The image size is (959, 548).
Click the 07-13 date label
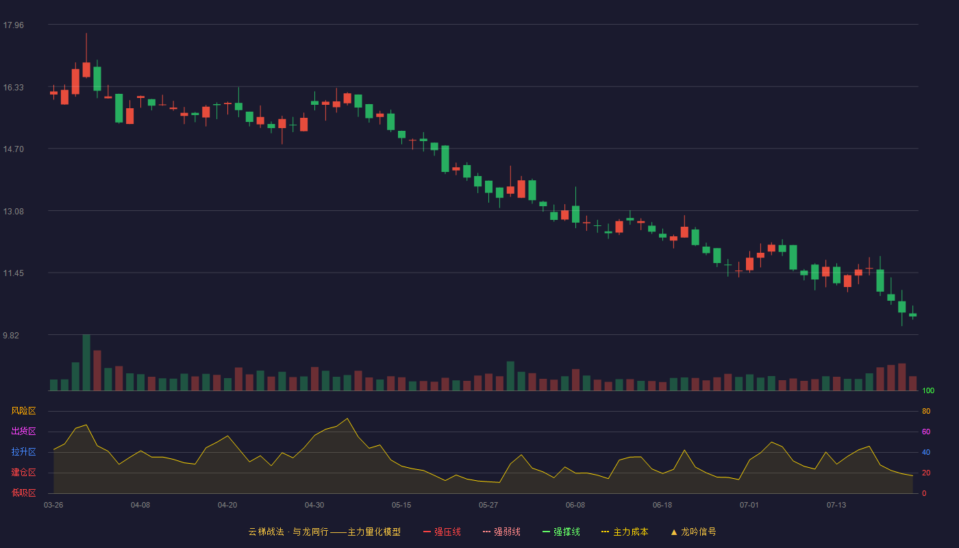click(836, 505)
